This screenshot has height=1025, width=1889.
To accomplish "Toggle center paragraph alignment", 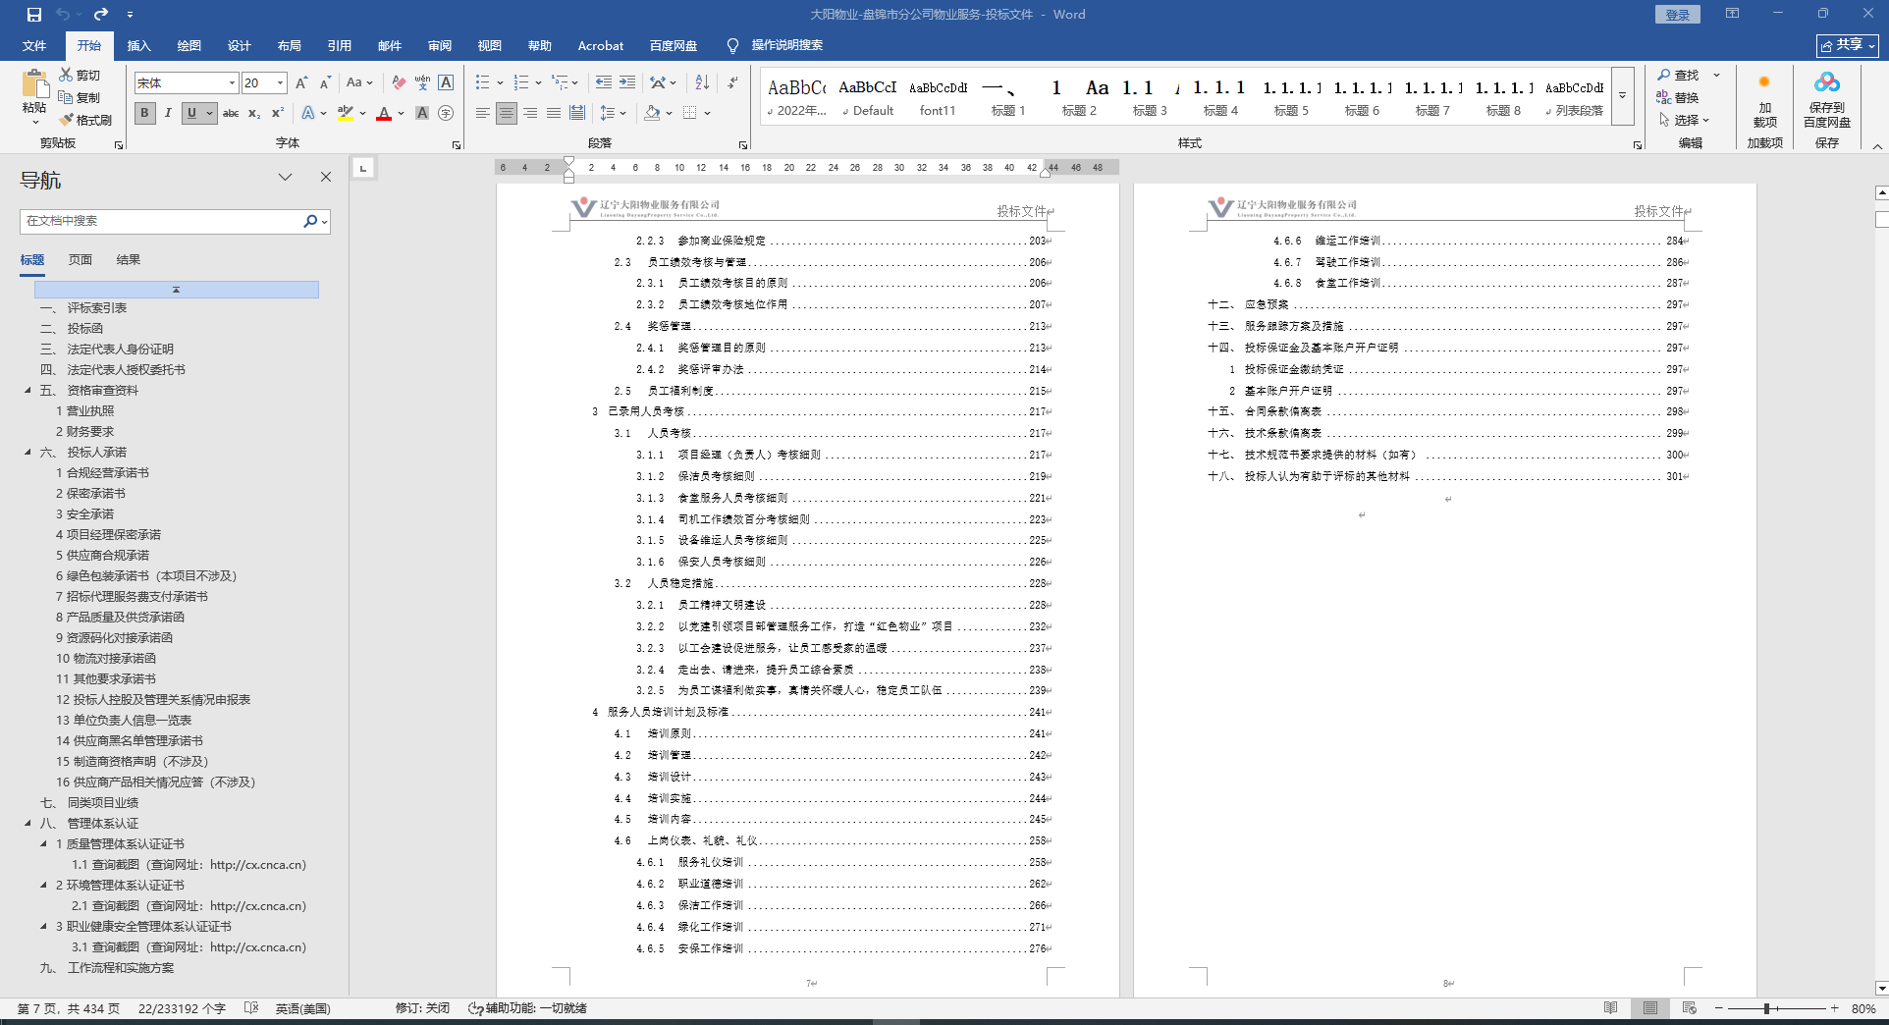I will 507,113.
